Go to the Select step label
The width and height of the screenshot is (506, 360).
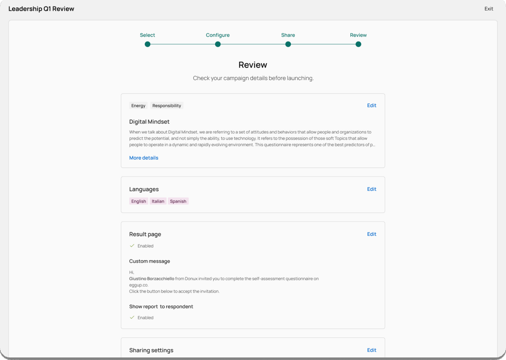pyautogui.click(x=147, y=35)
